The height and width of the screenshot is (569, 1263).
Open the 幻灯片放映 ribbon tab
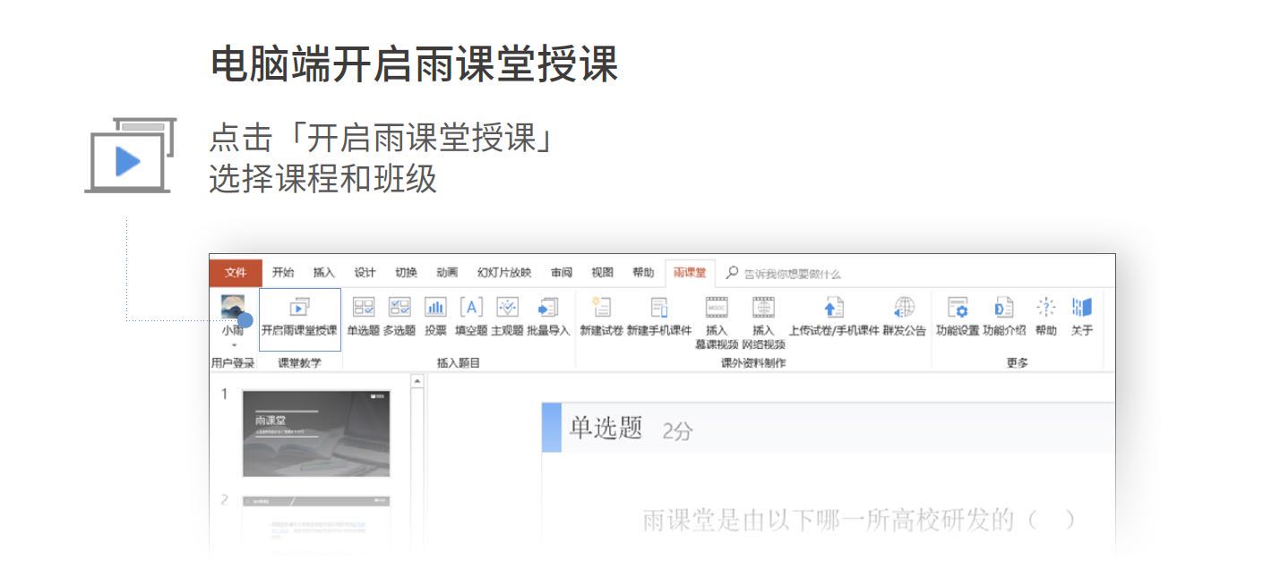(x=504, y=273)
